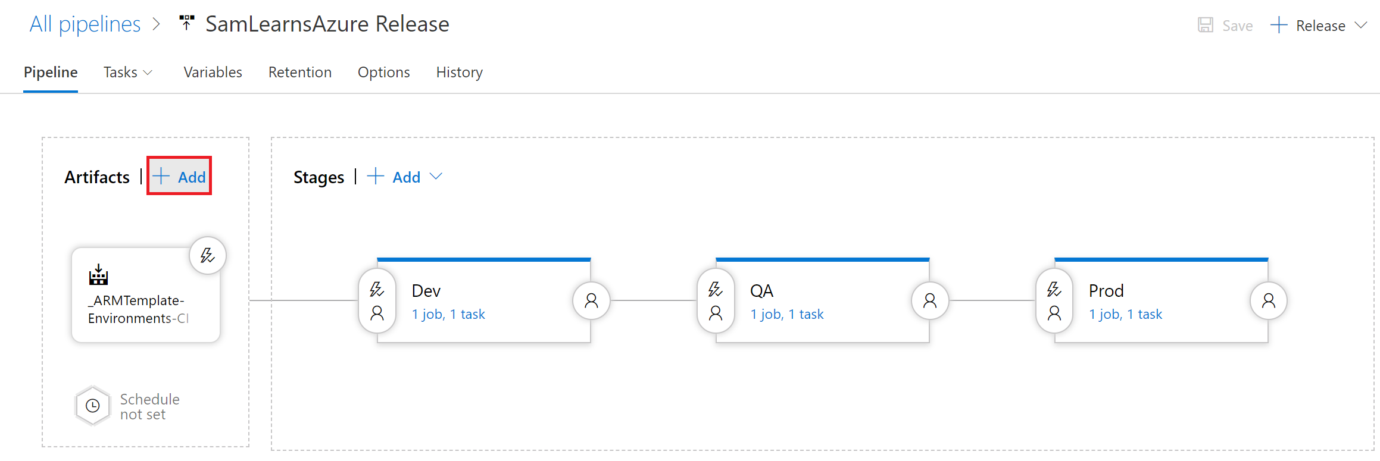The image size is (1380, 461).
Task: Open QA stage post-deployment conditions
Action: coord(930,301)
